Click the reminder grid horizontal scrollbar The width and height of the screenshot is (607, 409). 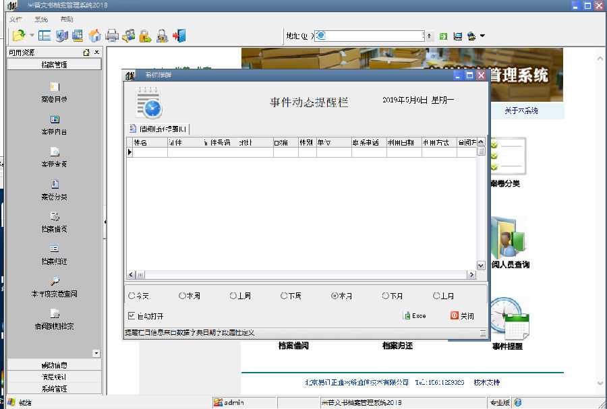301,275
